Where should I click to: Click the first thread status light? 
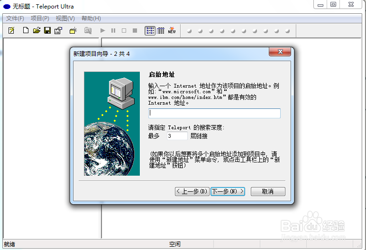(x=189, y=31)
